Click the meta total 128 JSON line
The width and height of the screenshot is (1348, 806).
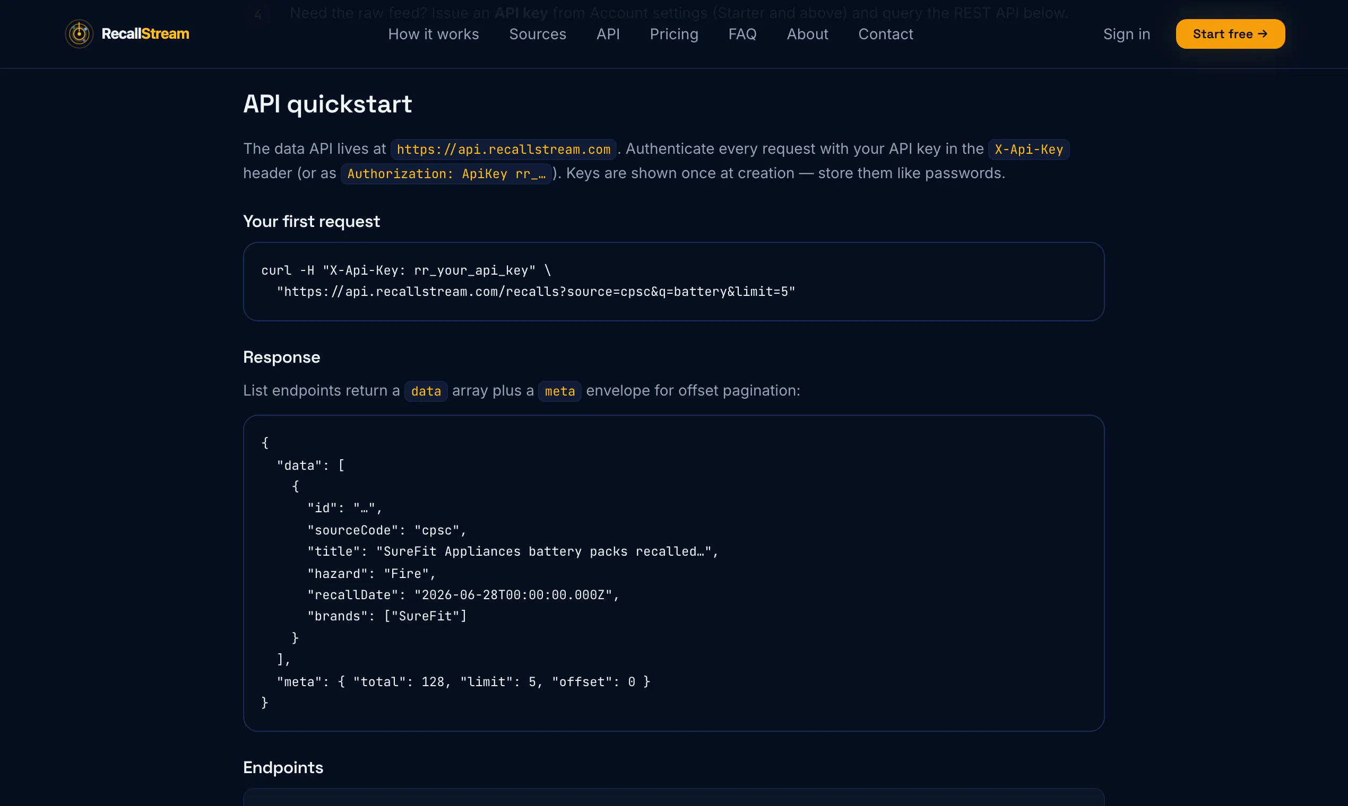point(464,681)
